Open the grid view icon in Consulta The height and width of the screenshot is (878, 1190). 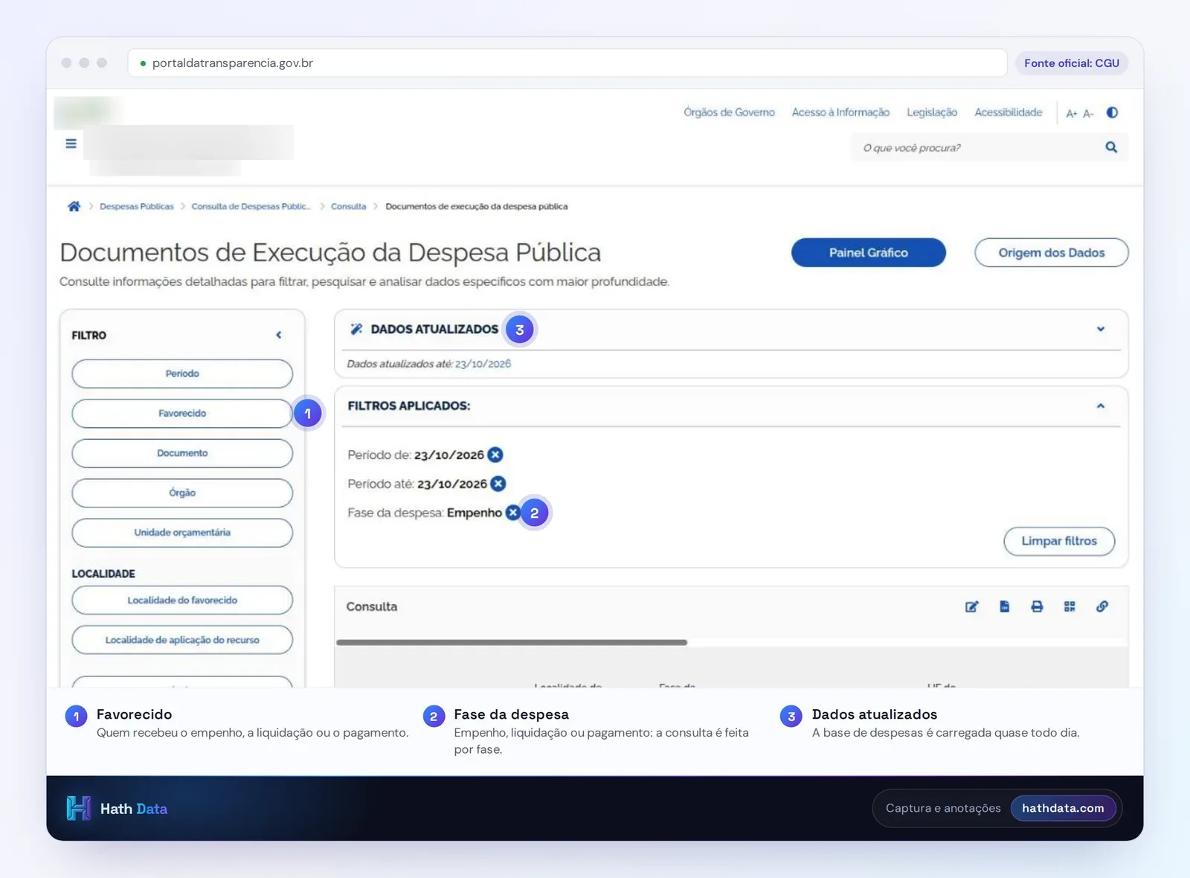tap(1070, 606)
